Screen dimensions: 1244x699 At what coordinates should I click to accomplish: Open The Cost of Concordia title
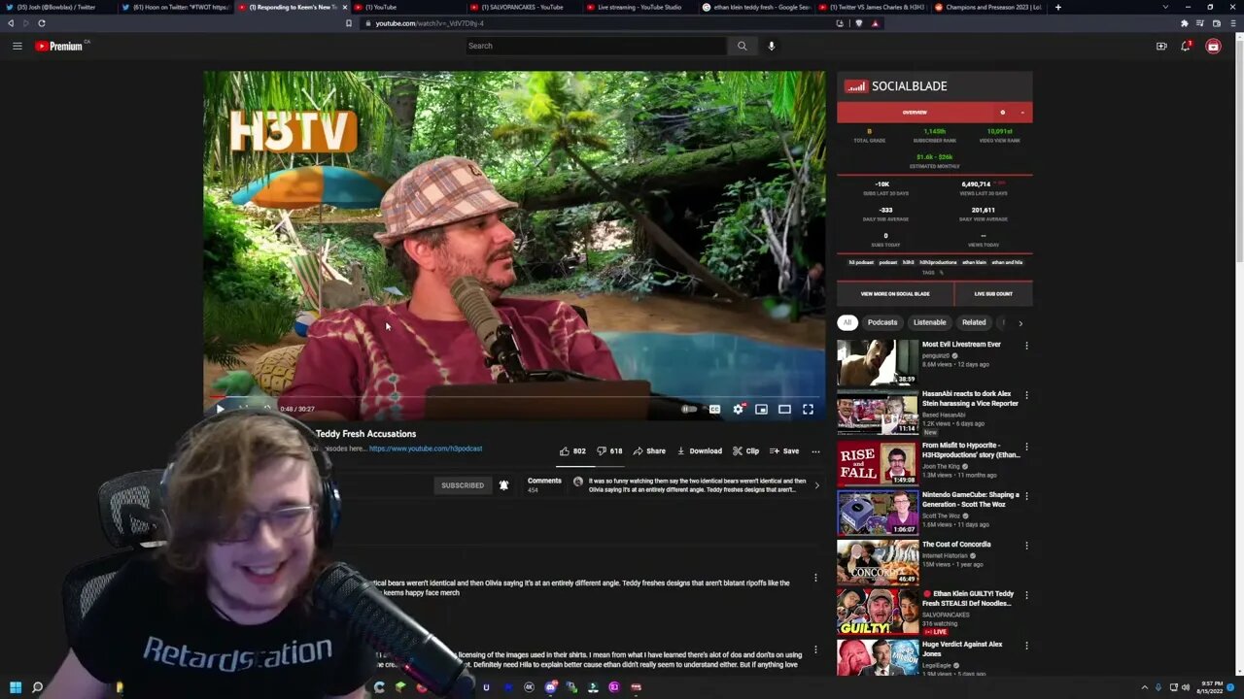956,545
